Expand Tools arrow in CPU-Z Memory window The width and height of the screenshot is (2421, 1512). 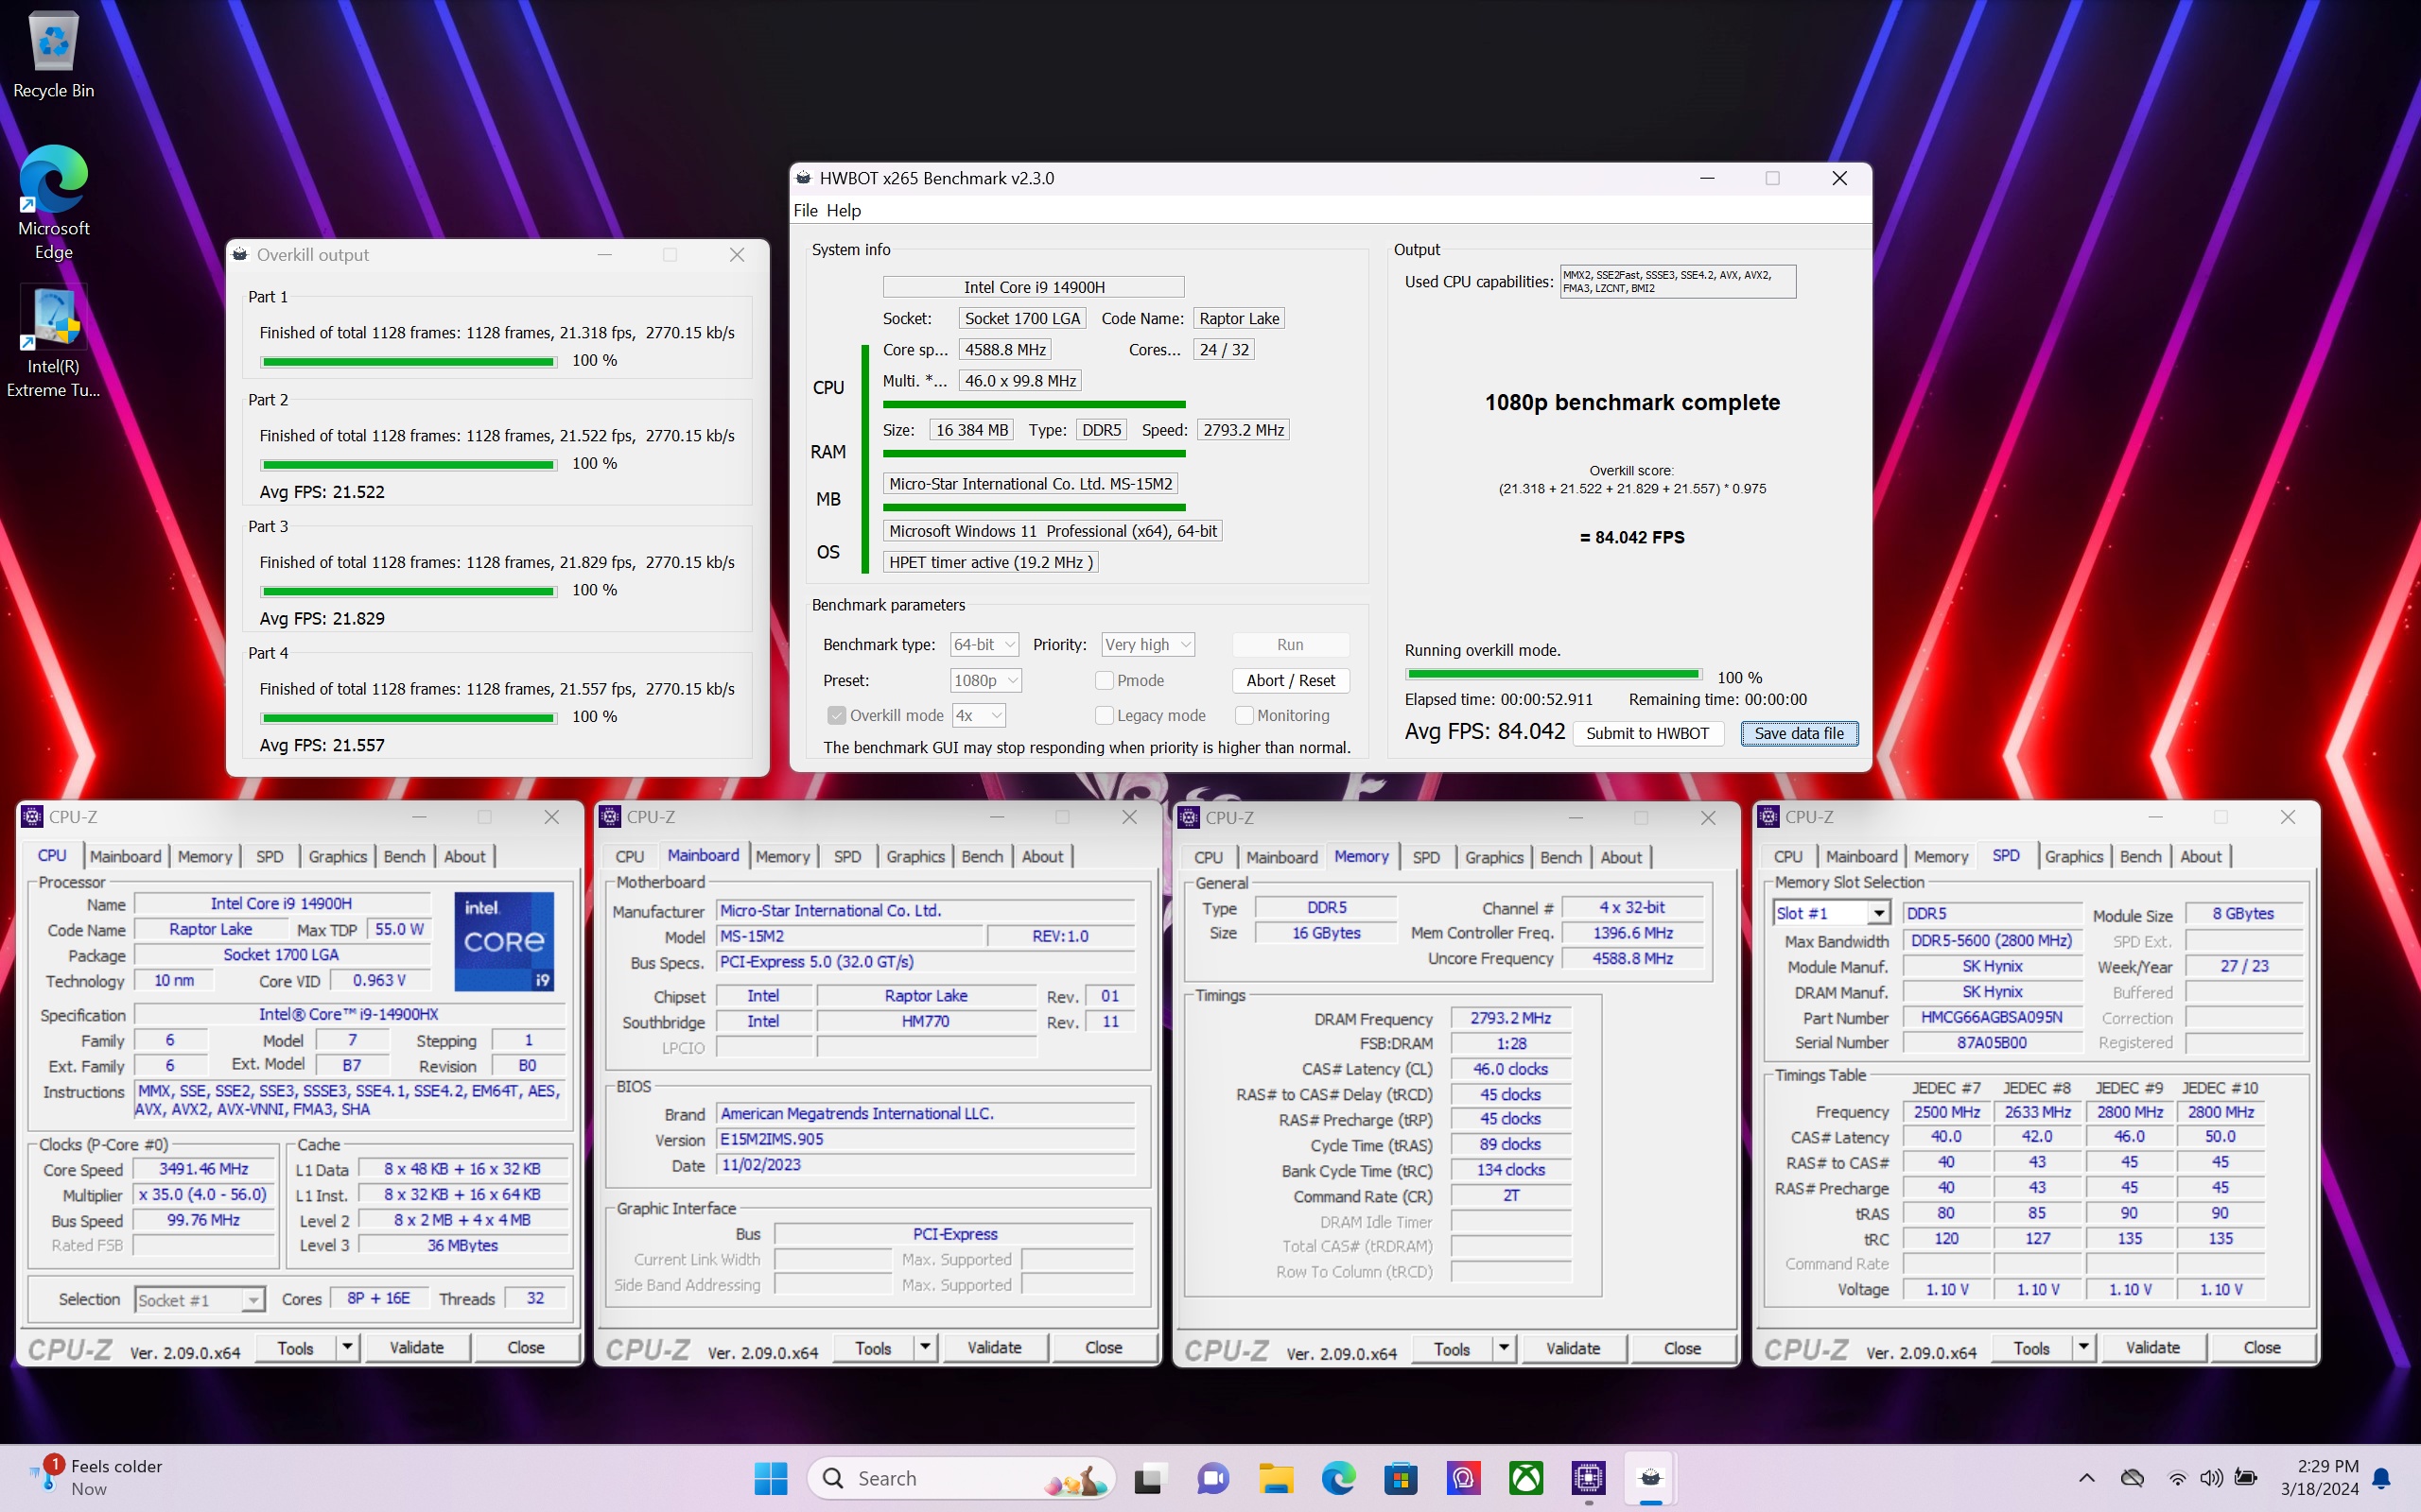coord(1504,1348)
